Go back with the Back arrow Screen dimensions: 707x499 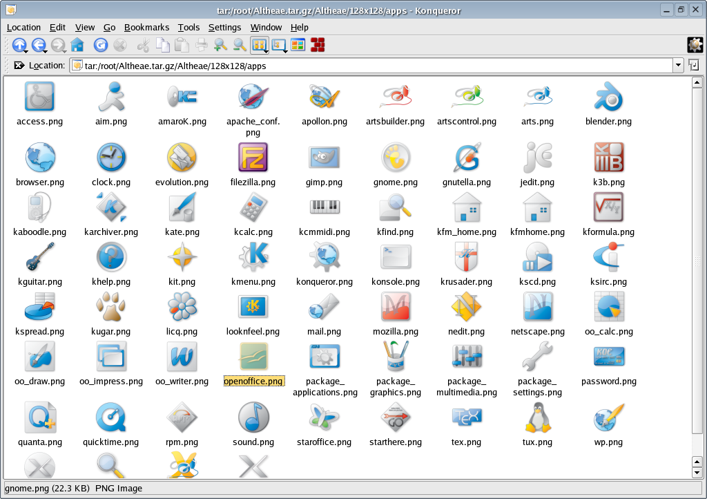pos(39,45)
